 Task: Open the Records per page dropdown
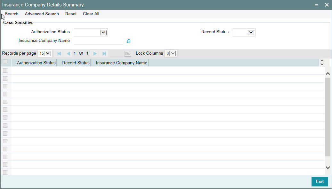pos(45,53)
